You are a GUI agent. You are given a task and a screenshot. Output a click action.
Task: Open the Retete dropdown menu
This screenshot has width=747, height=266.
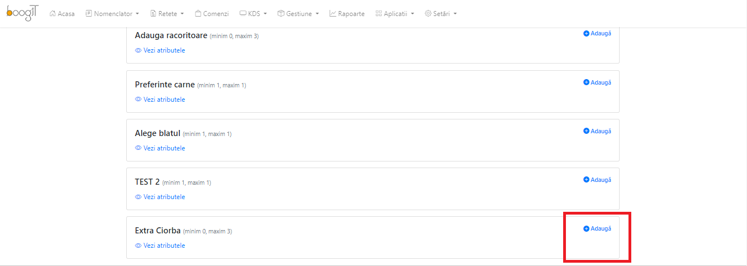tap(167, 13)
